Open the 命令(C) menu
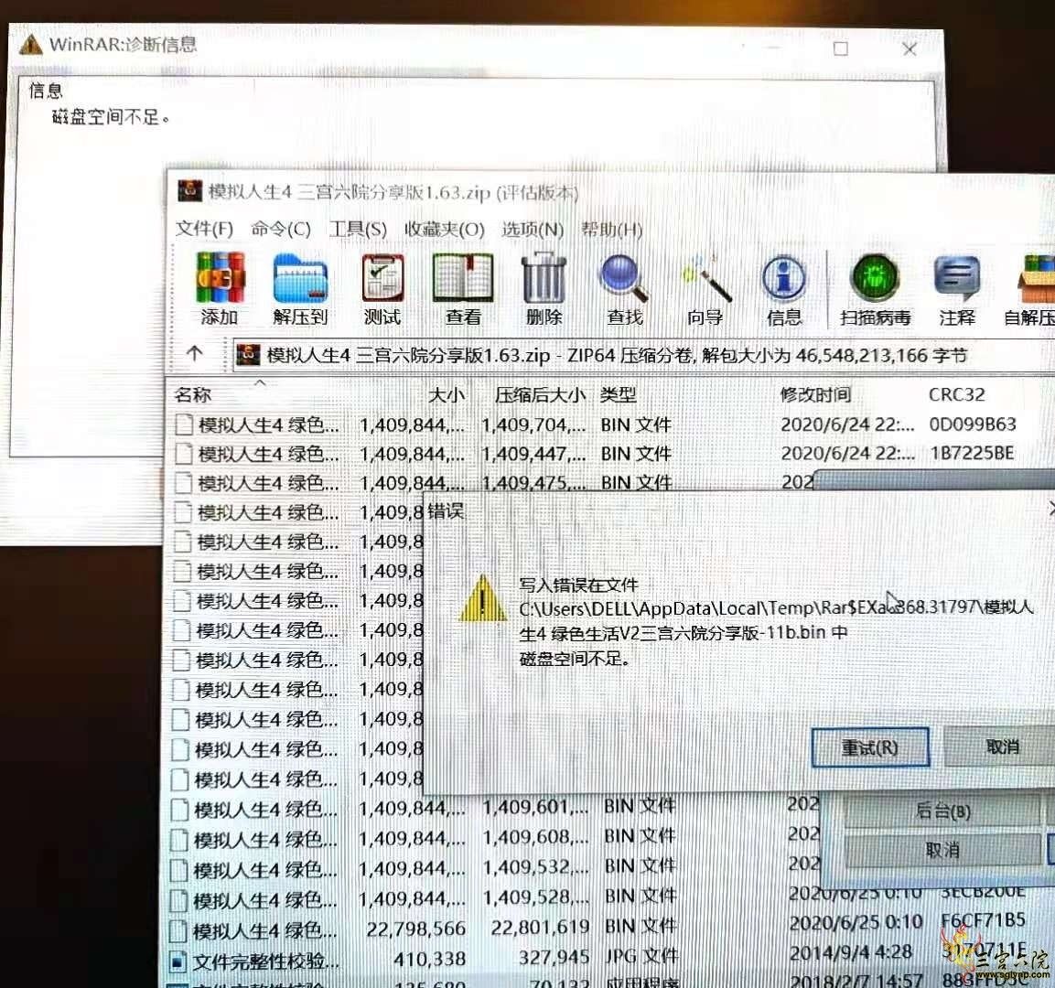 click(x=281, y=229)
